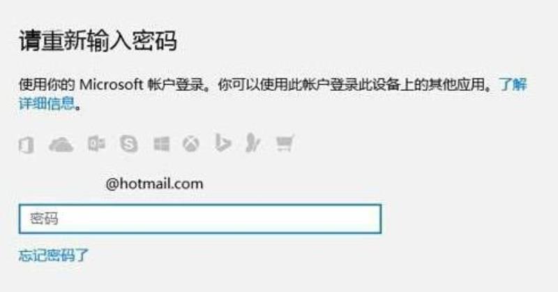Click the Store shopping cart icon
The height and width of the screenshot is (292, 558).
click(x=285, y=143)
